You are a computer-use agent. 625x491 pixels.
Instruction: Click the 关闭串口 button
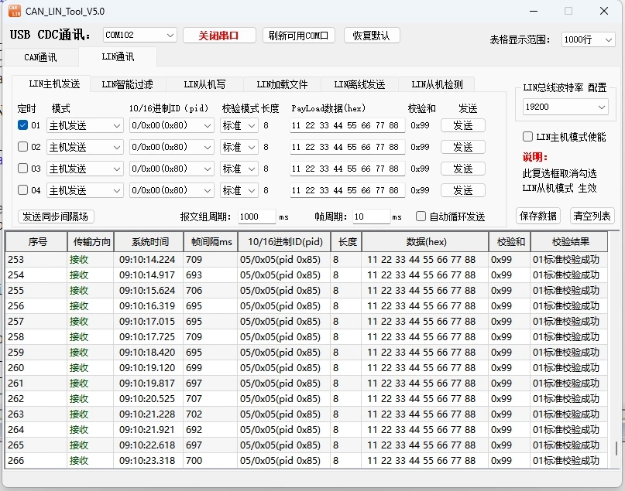pos(219,36)
